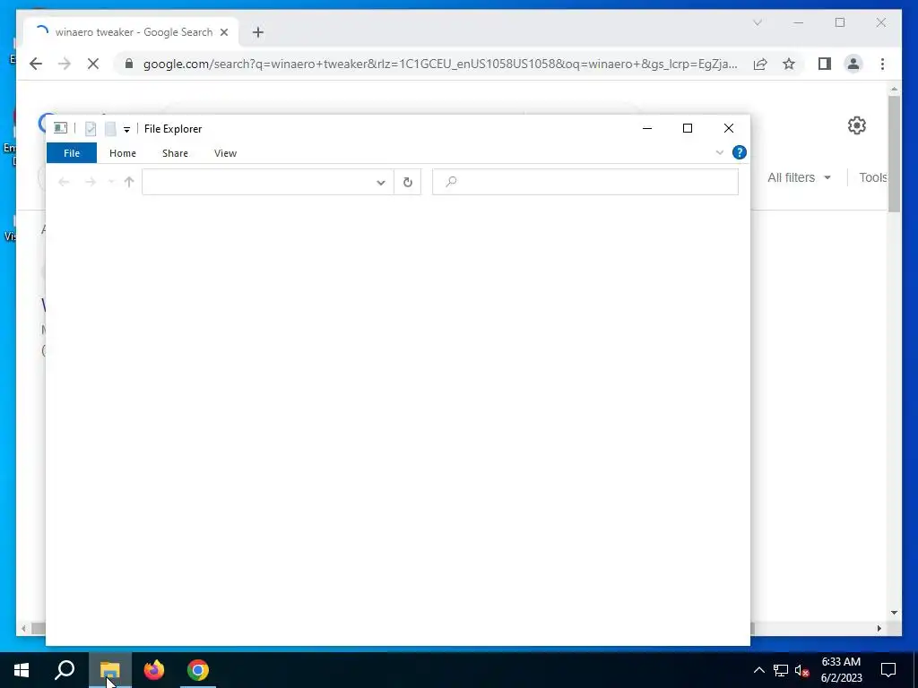918x688 pixels.
Task: Click File Explorer taskbar icon
Action: pyautogui.click(x=109, y=670)
